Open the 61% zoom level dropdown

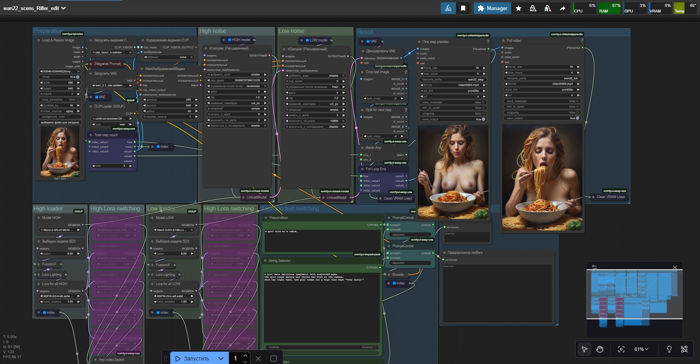[641, 349]
